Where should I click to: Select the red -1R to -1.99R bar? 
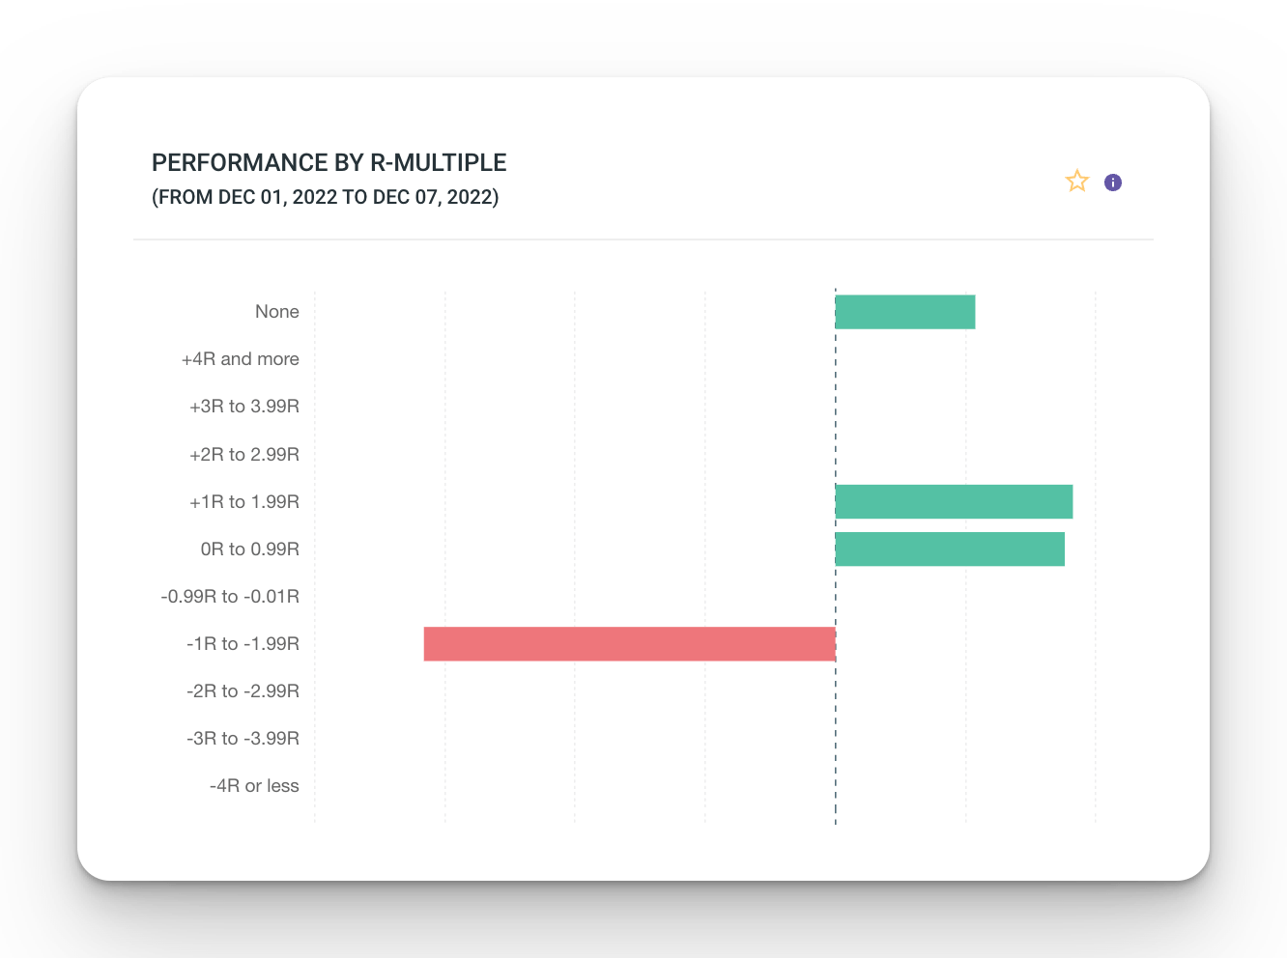pos(629,644)
